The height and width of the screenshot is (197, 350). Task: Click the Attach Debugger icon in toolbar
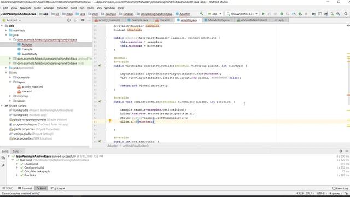click(300, 14)
